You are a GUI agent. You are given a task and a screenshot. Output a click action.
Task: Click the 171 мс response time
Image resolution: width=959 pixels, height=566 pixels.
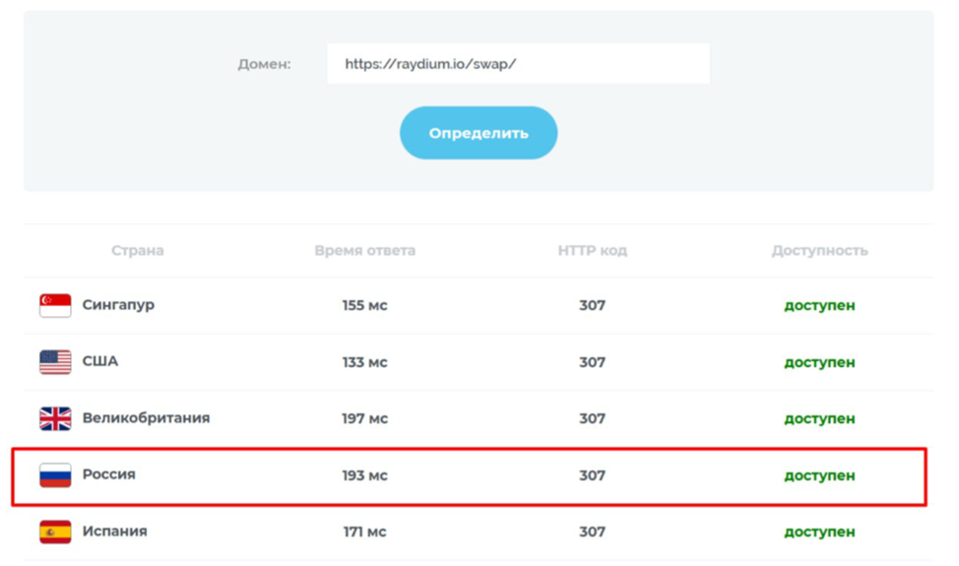[365, 532]
